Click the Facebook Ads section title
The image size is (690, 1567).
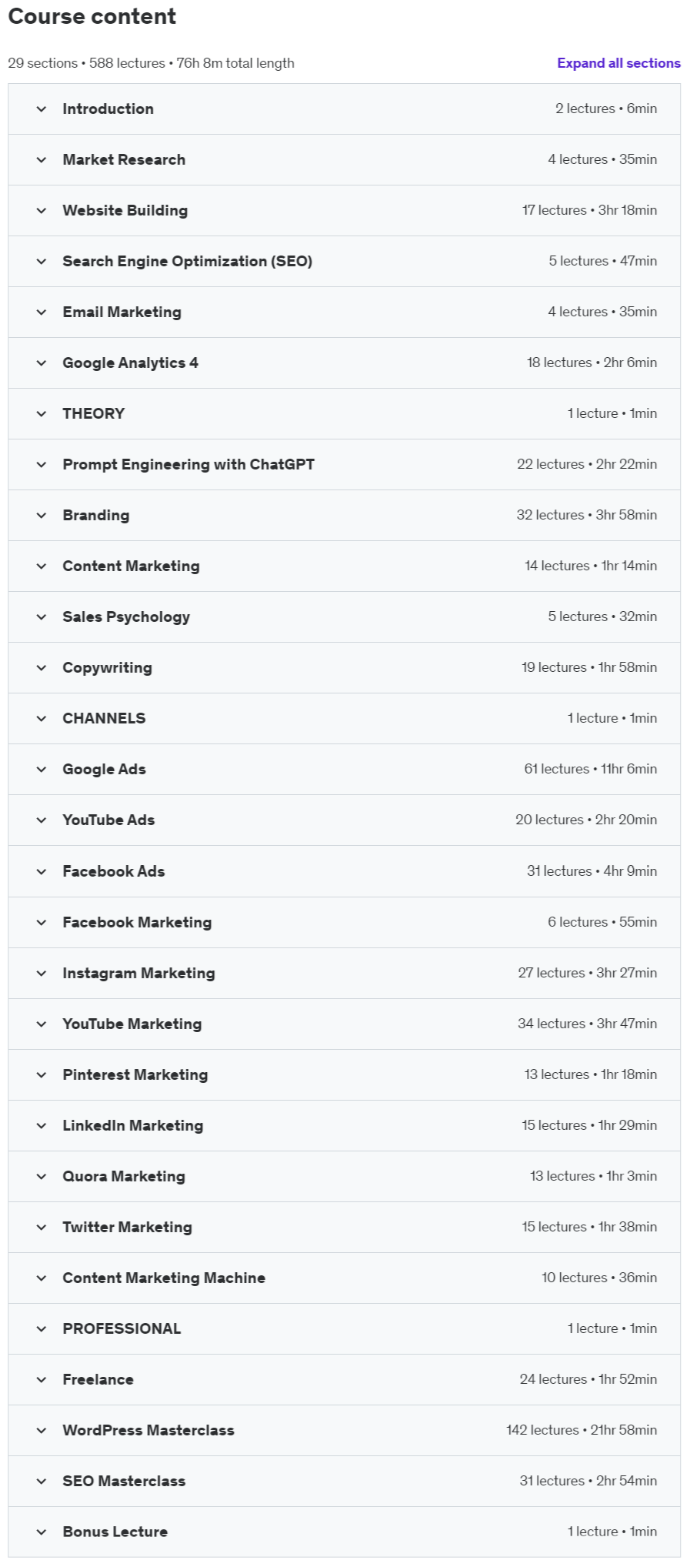pyautogui.click(x=113, y=871)
